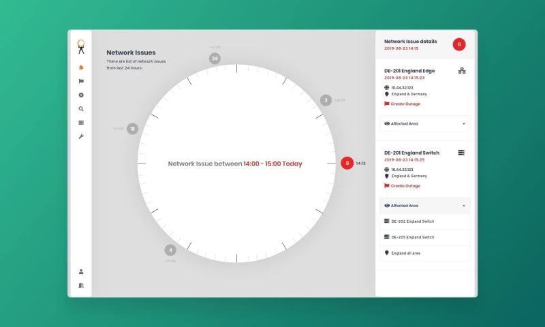Click server icon beside DE-201 England Switch
Viewport: 545px width, 327px height.
pos(461,153)
